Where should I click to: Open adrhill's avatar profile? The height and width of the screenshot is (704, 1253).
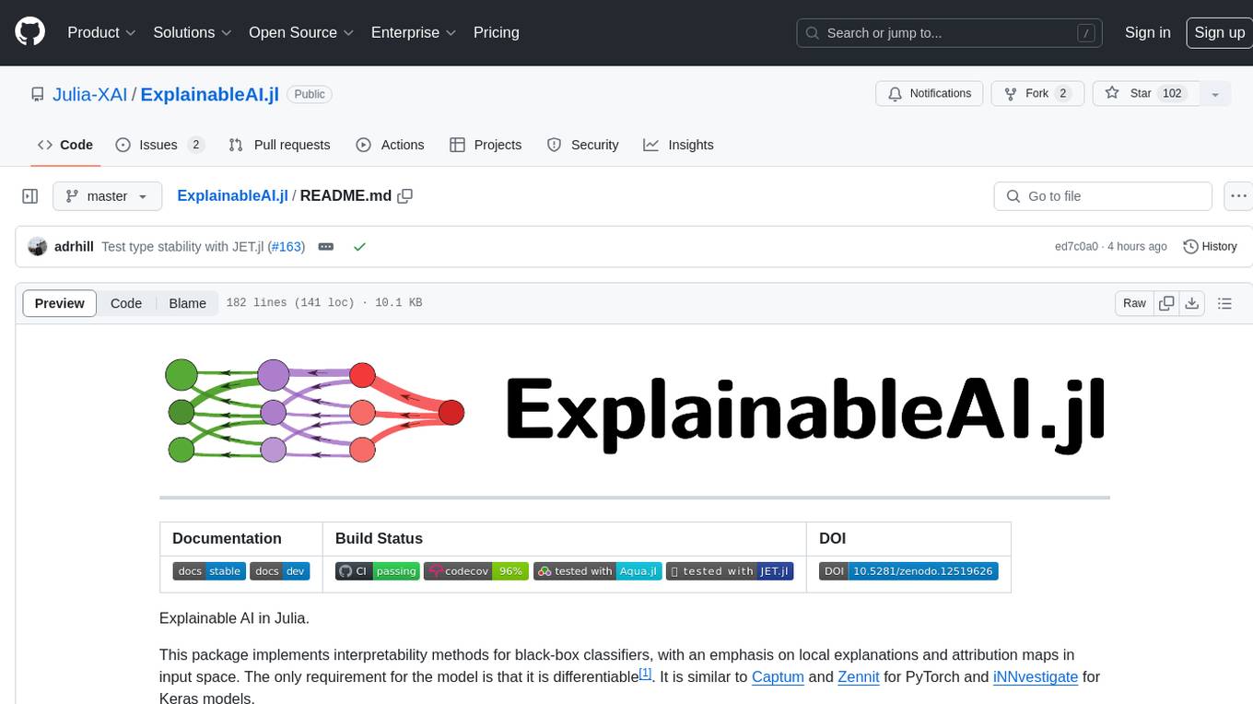click(37, 247)
